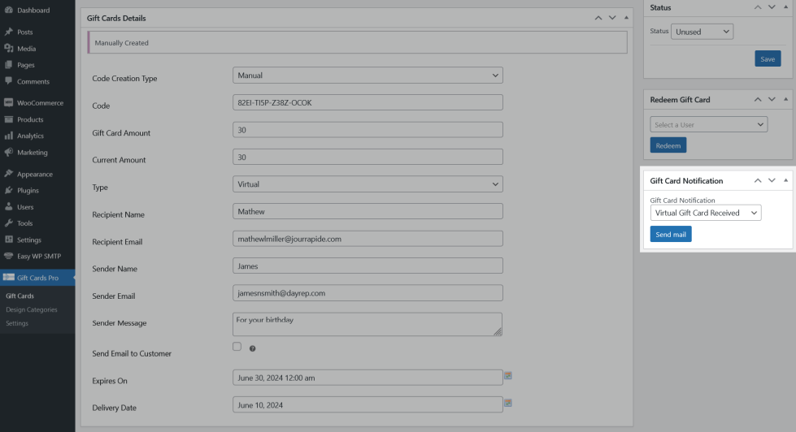Collapse the Gift Card Notification panel

pos(785,180)
